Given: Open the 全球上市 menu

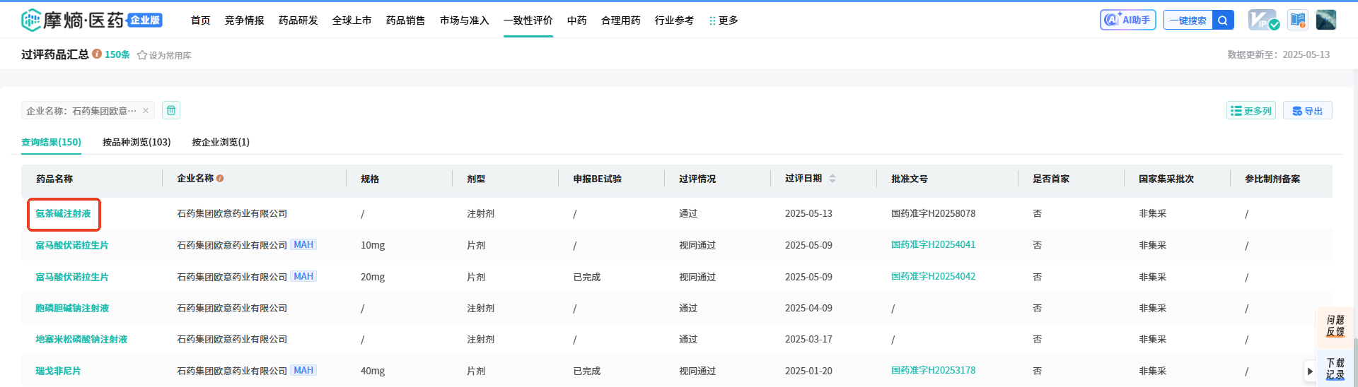Looking at the screenshot, I should tap(352, 20).
